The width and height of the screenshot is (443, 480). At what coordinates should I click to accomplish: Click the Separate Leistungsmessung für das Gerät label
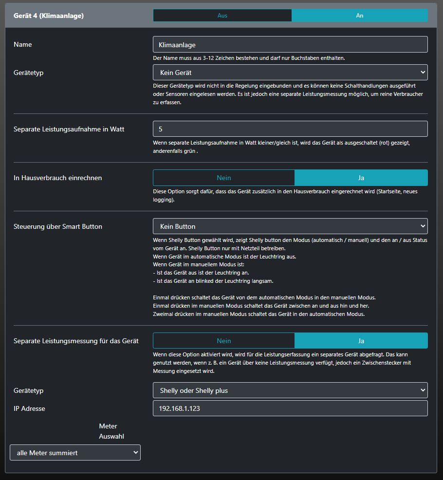click(76, 341)
